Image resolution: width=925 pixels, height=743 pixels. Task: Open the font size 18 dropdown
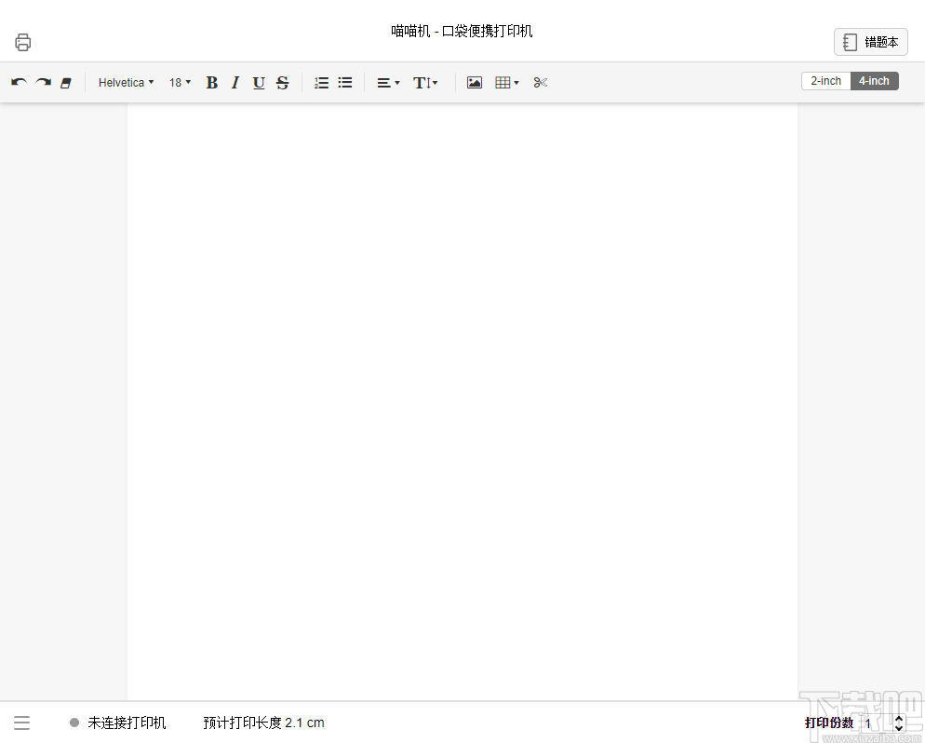pyautogui.click(x=179, y=82)
